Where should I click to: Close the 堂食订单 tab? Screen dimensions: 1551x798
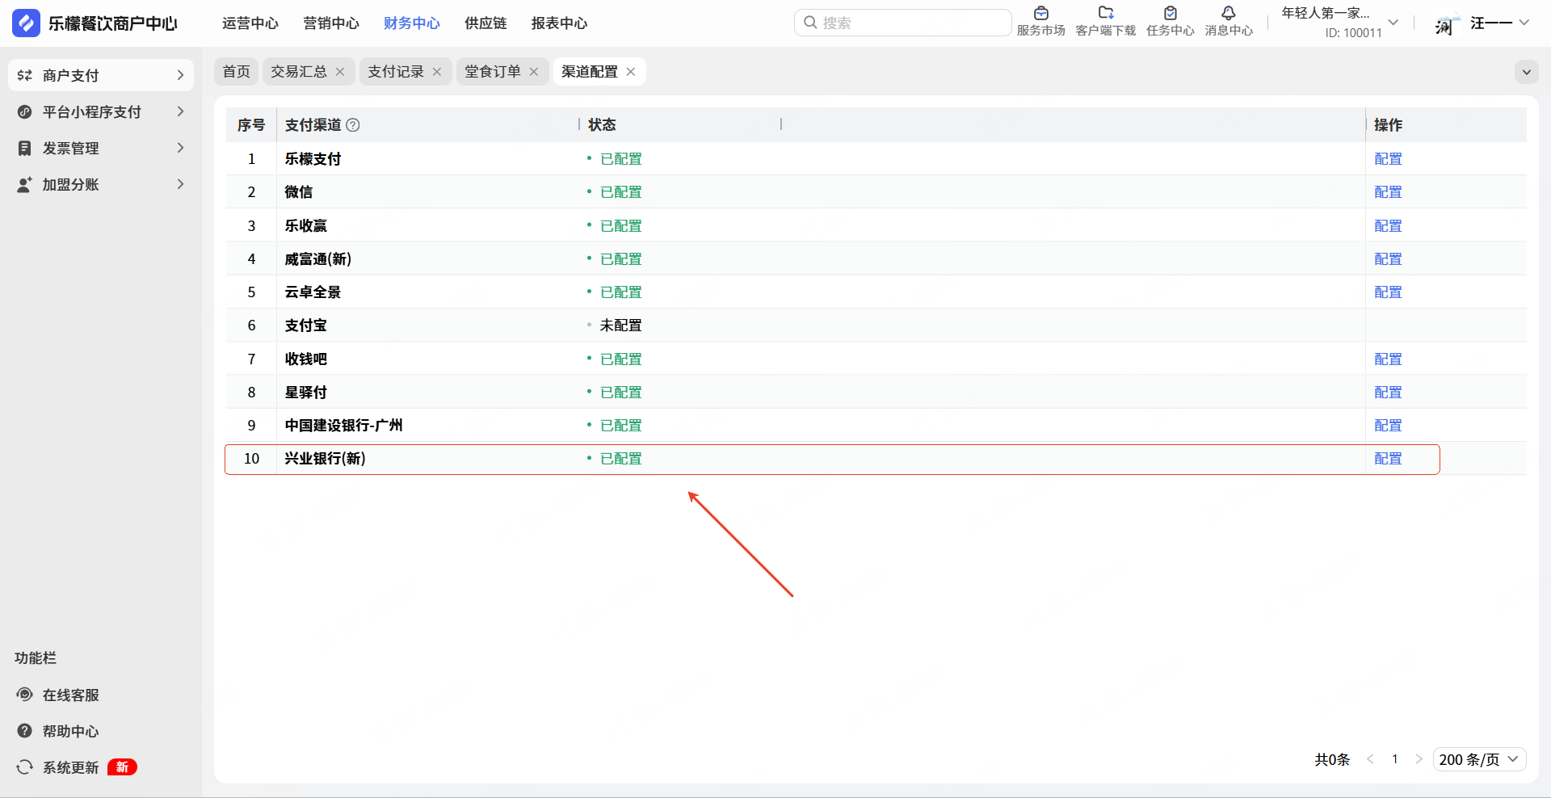point(534,72)
